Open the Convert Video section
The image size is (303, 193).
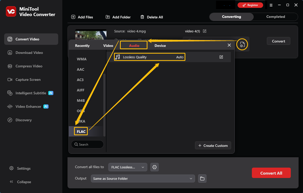point(31,39)
